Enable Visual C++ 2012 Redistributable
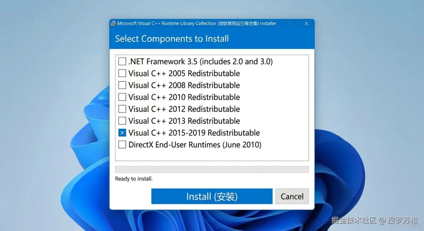 pyautogui.click(x=122, y=109)
